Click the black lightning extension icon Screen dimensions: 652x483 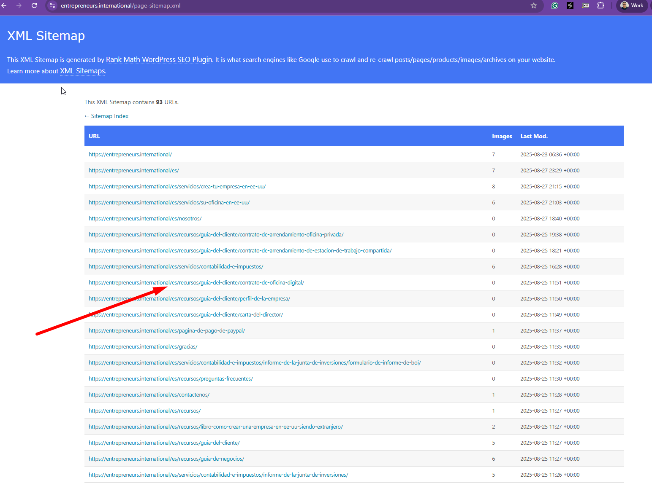coord(570,5)
